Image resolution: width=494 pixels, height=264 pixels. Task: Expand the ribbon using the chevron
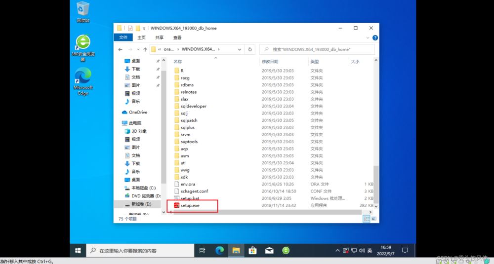368,38
